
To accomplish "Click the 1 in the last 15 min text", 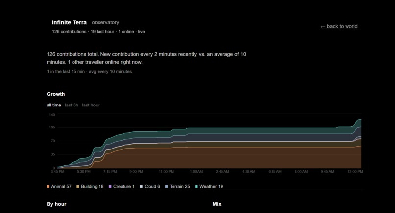I will click(66, 72).
